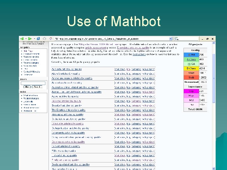Click the star icon in FA cell
The height and width of the screenshot is (170, 227).
point(189,55)
